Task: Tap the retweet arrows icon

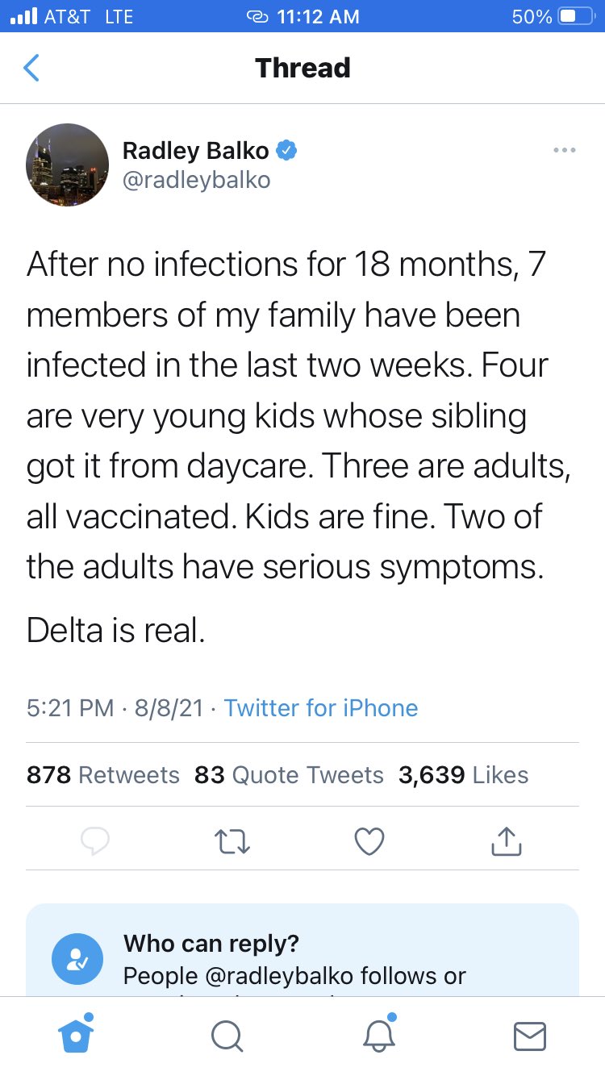Action: [233, 842]
